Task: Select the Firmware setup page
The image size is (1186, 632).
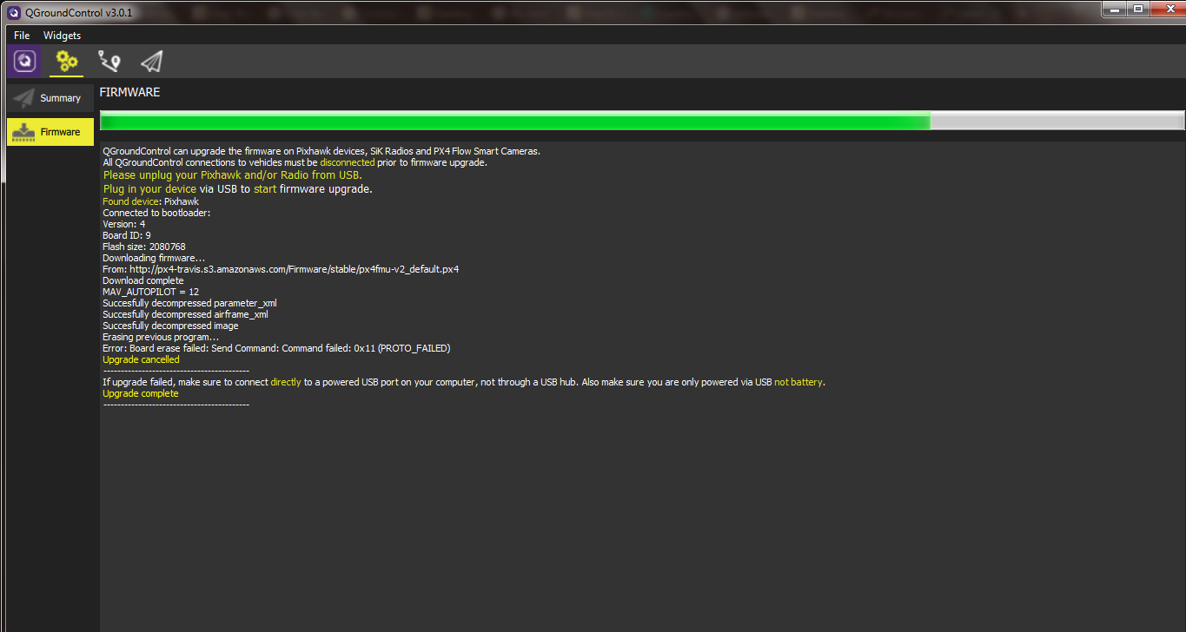Action: (x=50, y=132)
